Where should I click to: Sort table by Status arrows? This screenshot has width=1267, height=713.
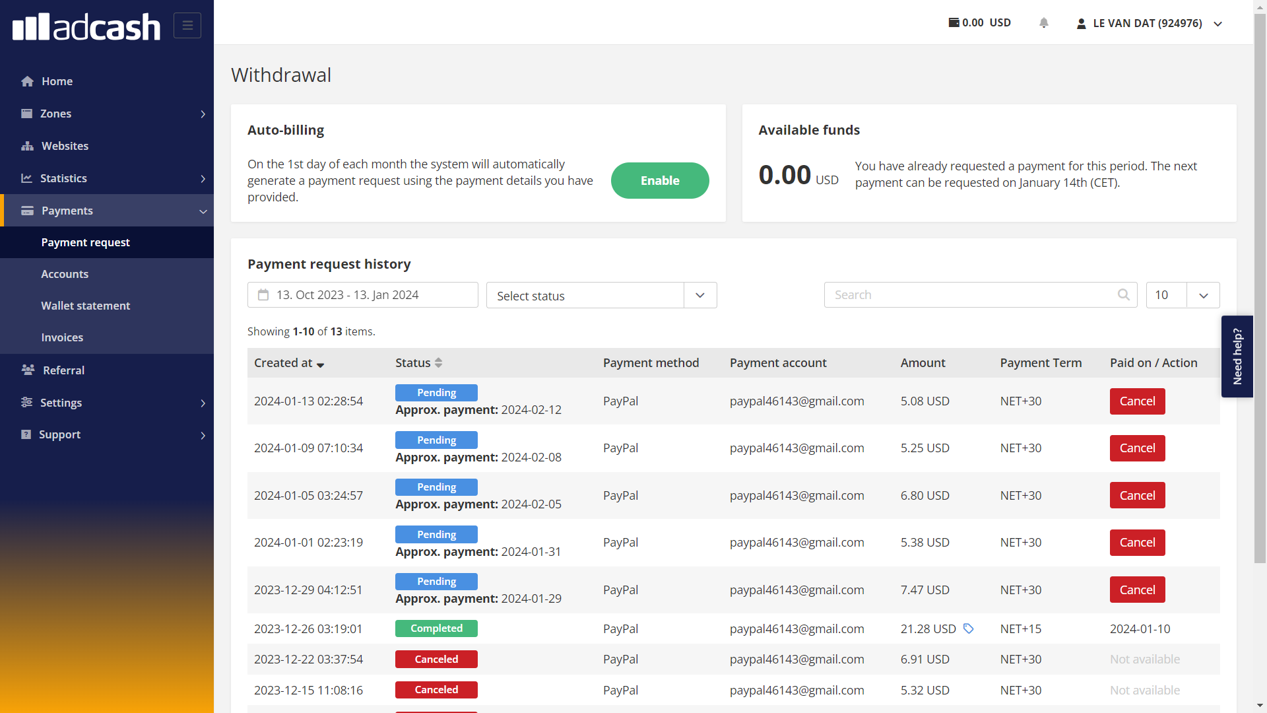pos(439,362)
